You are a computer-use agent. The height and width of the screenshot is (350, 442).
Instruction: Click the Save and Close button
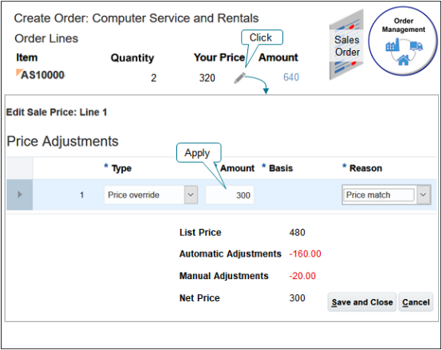(x=362, y=302)
